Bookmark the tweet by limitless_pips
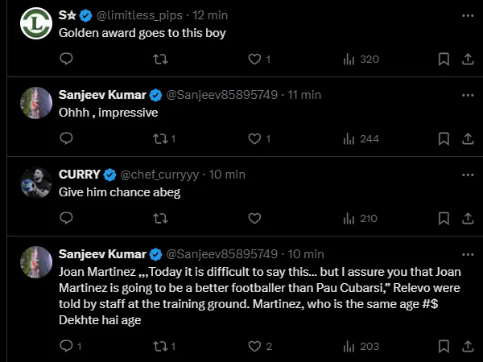Image resolution: width=483 pixels, height=362 pixels. tap(444, 59)
